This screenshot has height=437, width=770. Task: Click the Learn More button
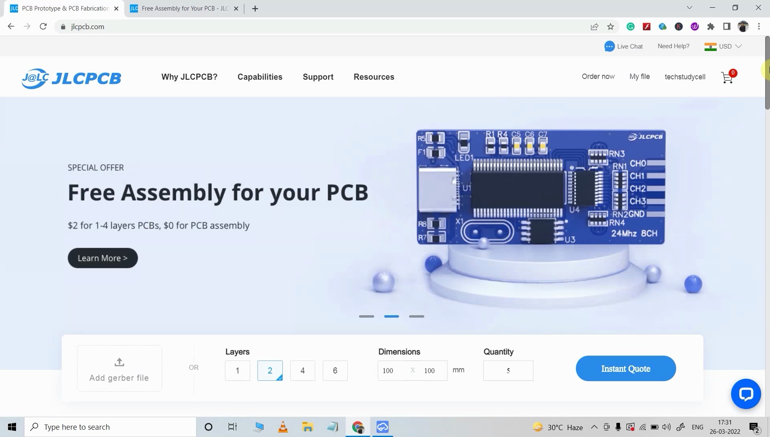click(x=102, y=258)
